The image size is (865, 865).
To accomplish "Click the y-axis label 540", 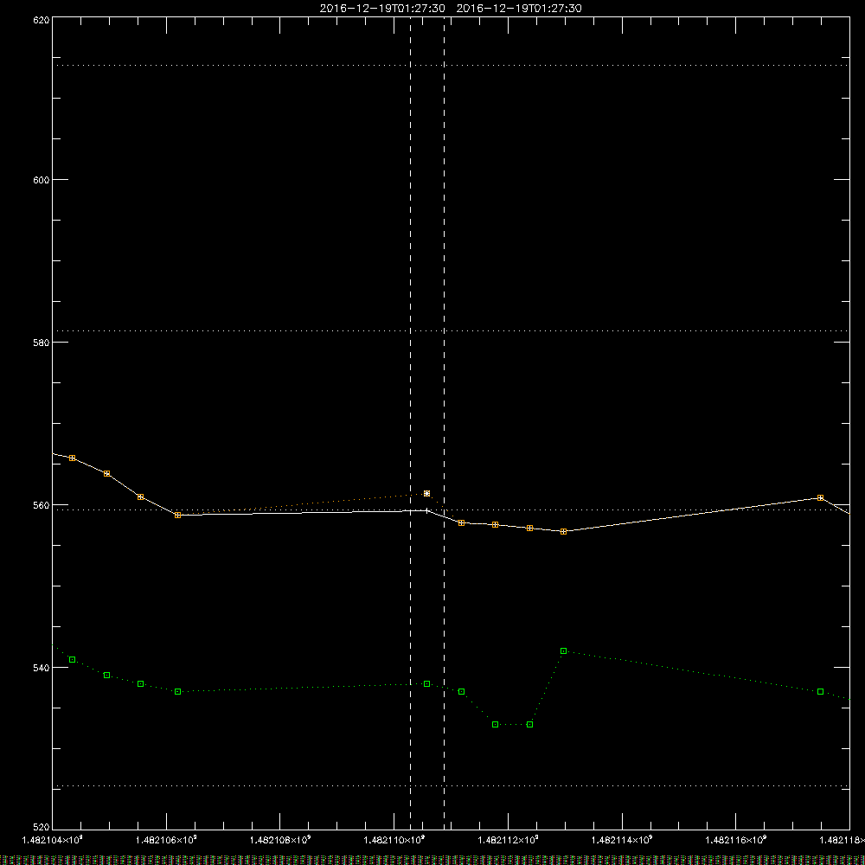I will pos(42,668).
